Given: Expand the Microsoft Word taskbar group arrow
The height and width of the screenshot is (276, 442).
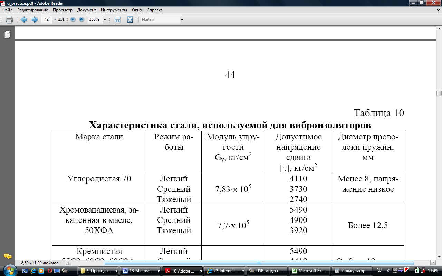Looking at the screenshot, I should pyautogui.click(x=158, y=271).
